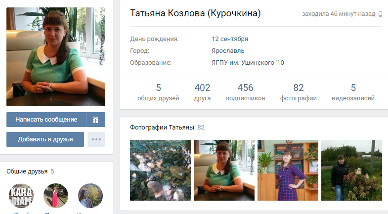Screen dimensions: 388x214
Task: Open green dress photo in photo strip
Action: coord(224,170)
